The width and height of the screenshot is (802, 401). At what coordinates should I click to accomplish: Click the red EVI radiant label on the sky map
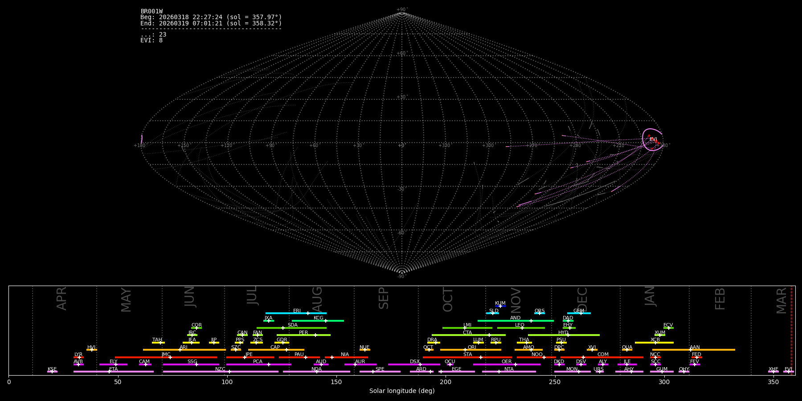tap(653, 139)
